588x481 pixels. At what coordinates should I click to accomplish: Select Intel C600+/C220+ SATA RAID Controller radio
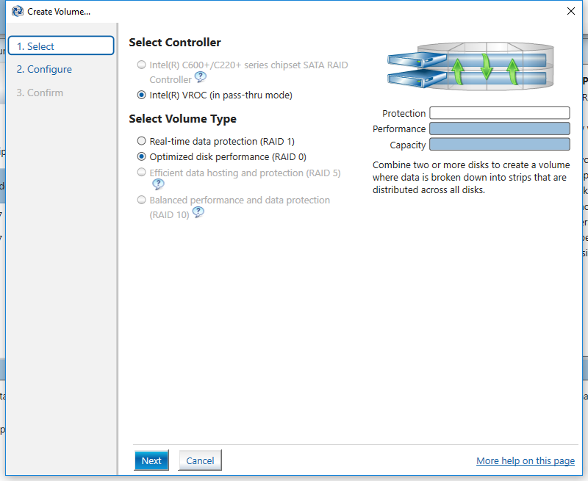(x=141, y=65)
